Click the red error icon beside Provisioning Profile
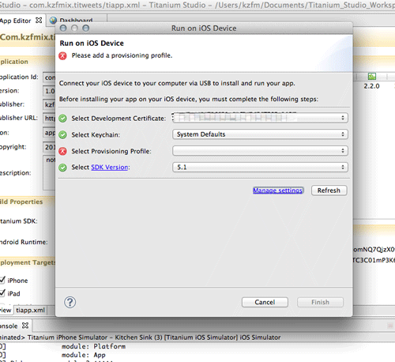This screenshot has width=395, height=362. click(62, 151)
